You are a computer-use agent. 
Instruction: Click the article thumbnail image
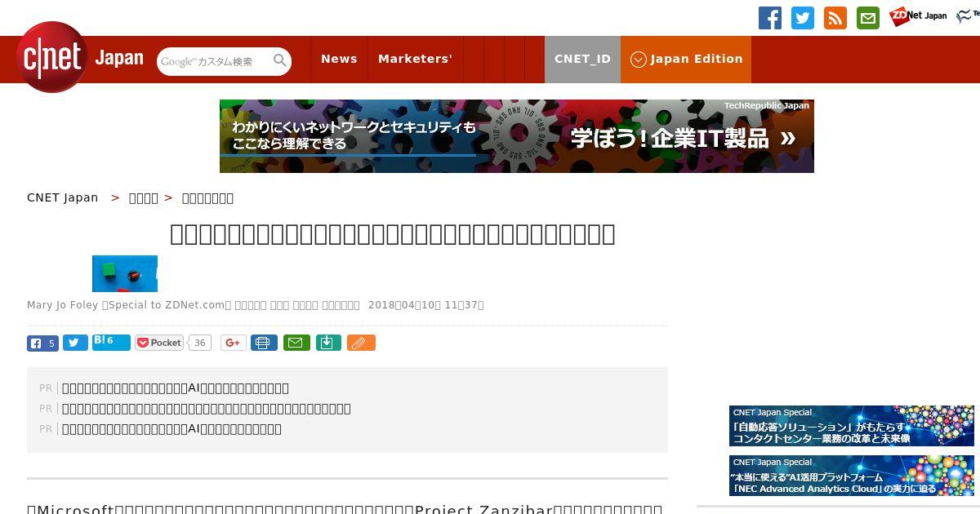pyautogui.click(x=125, y=273)
